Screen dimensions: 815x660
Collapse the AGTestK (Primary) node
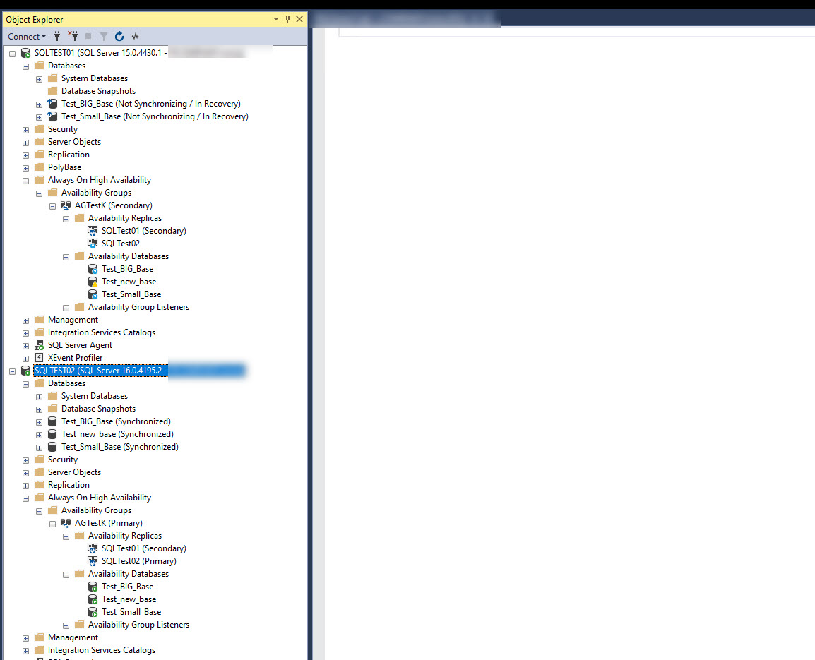click(52, 523)
